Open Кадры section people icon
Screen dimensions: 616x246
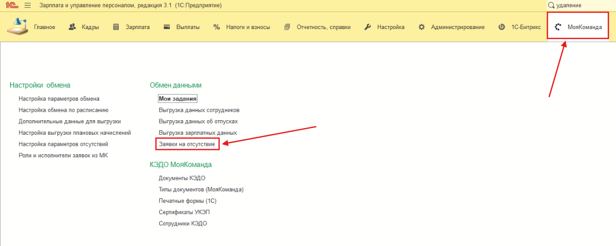[72, 27]
